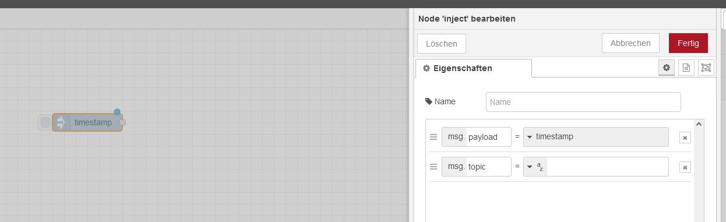
Task: Focus the Name input field
Action: tap(583, 101)
